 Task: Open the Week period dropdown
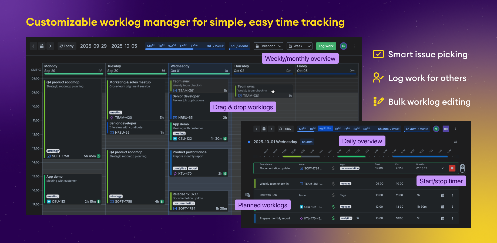[300, 46]
